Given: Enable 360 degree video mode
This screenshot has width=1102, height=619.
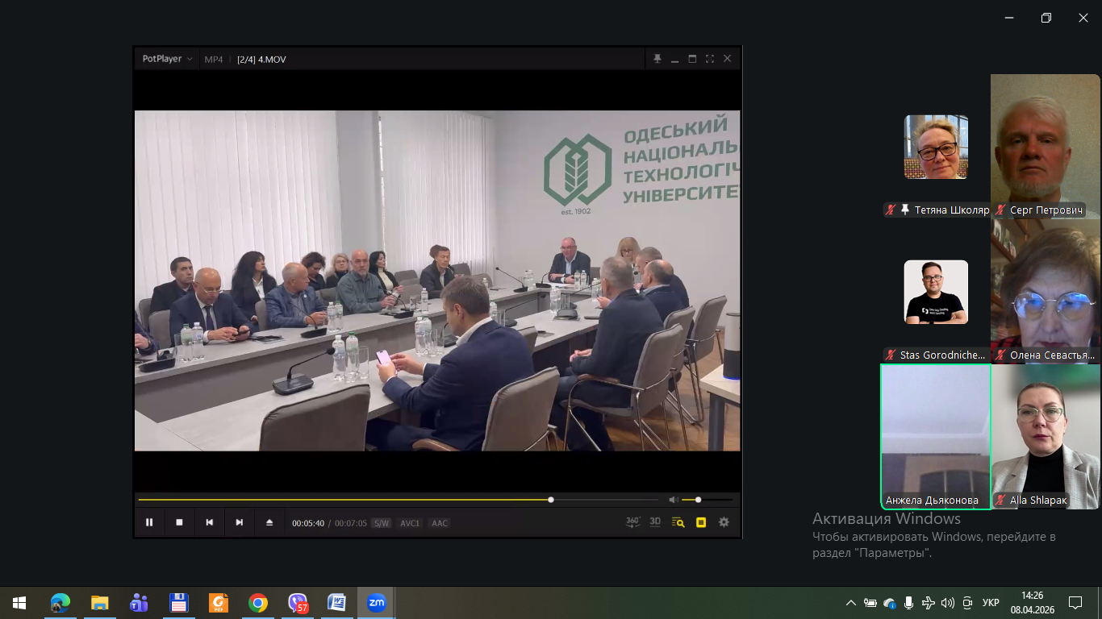Looking at the screenshot, I should pos(633,522).
